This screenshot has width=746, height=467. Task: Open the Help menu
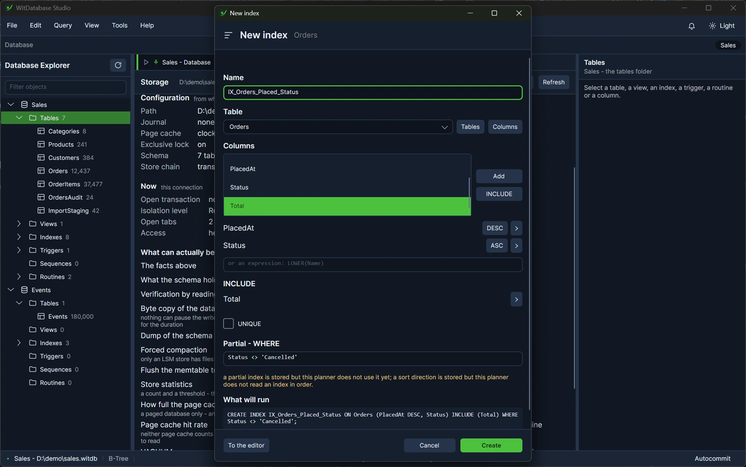pyautogui.click(x=147, y=25)
